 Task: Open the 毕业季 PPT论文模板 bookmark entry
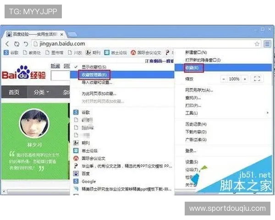(122, 166)
